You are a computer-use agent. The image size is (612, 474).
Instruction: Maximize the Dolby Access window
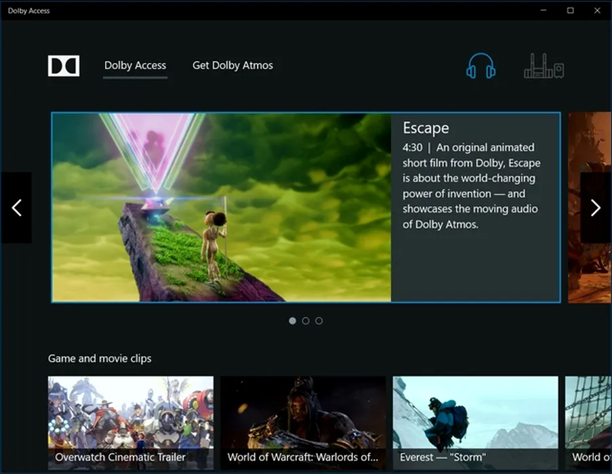pyautogui.click(x=570, y=10)
